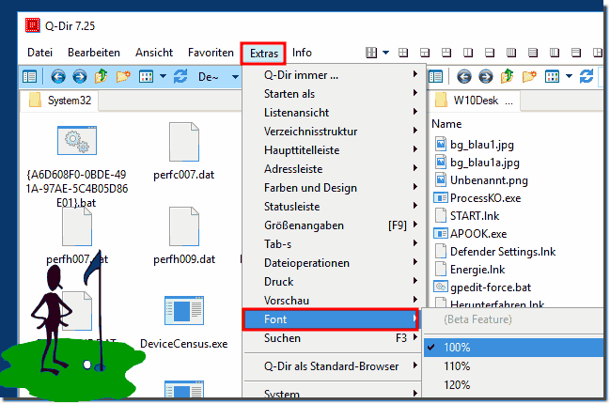The width and height of the screenshot is (610, 404).
Task: Go up one folder in right pane
Action: (507, 76)
